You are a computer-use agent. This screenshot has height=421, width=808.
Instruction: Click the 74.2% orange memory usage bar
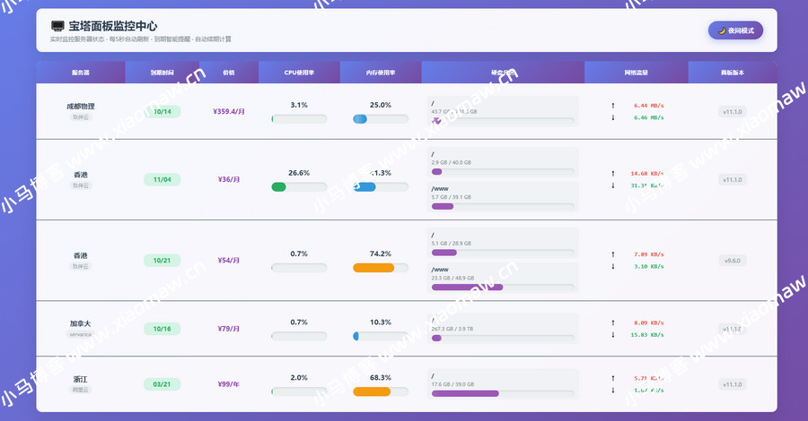tap(374, 268)
